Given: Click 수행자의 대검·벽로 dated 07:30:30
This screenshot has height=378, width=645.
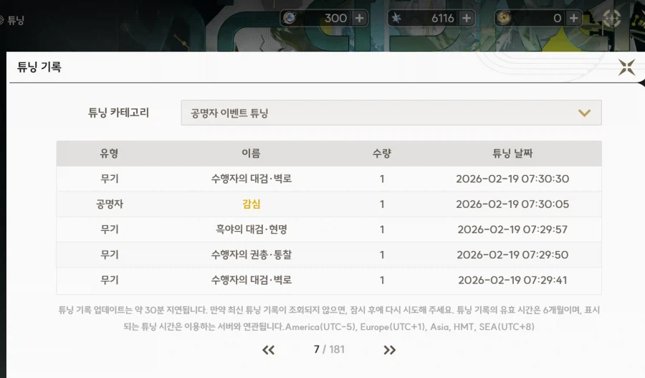Looking at the screenshot, I should pyautogui.click(x=251, y=179).
